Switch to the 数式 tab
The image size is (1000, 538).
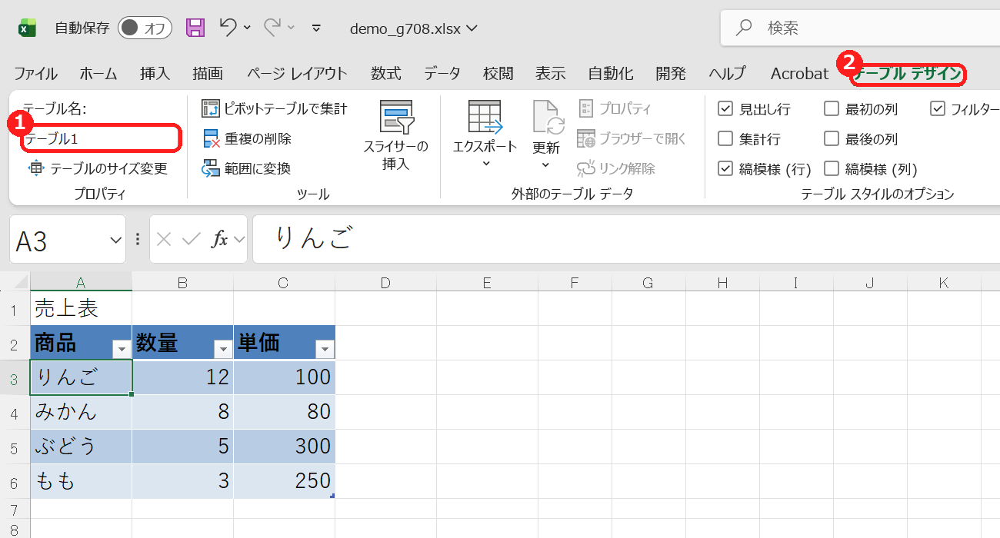[385, 74]
